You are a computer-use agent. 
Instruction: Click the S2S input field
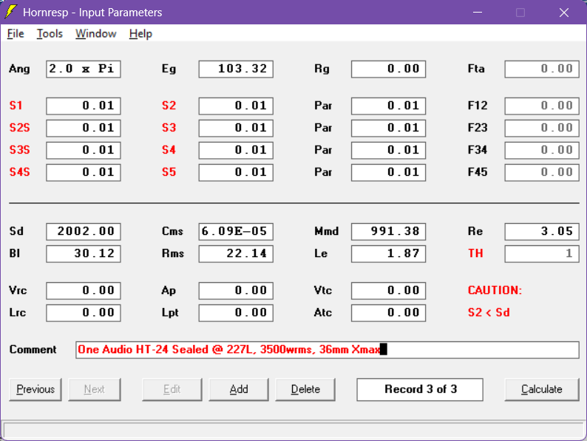pos(84,128)
